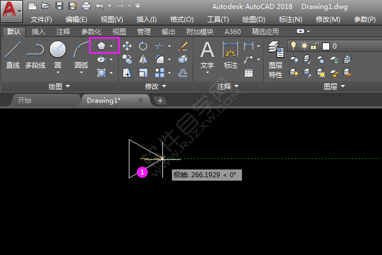Click layer 0 white color swatch
The image size is (382, 255).
pos(326,46)
